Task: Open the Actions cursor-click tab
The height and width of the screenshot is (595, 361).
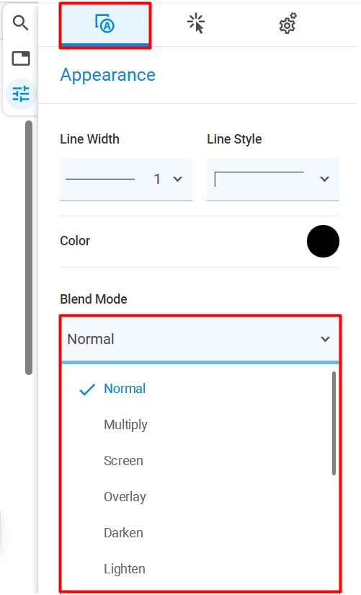Action: [x=196, y=23]
